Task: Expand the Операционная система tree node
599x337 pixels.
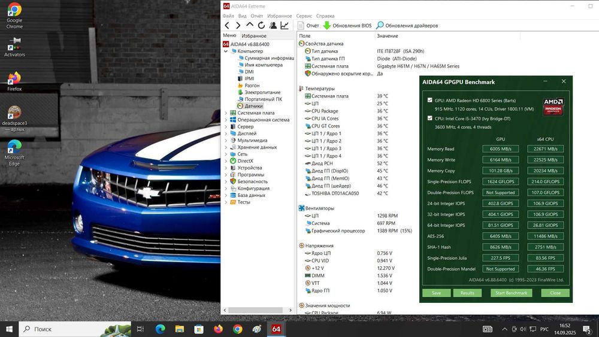Action: (226, 120)
